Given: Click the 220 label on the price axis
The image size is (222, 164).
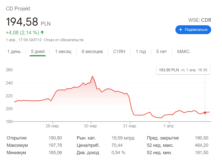Looking at the screenshot, I should (9, 96).
